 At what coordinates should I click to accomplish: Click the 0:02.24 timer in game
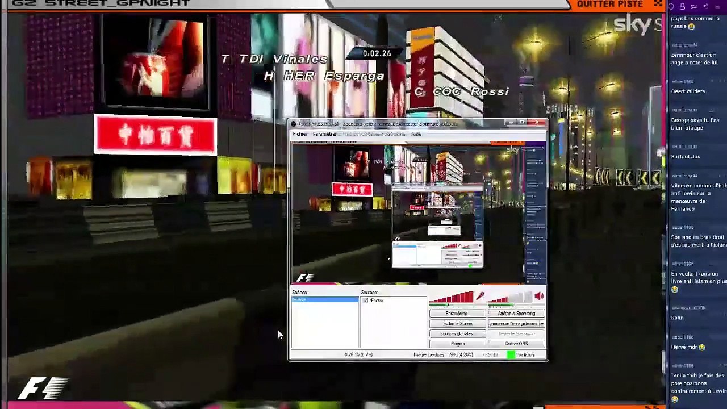click(x=377, y=53)
